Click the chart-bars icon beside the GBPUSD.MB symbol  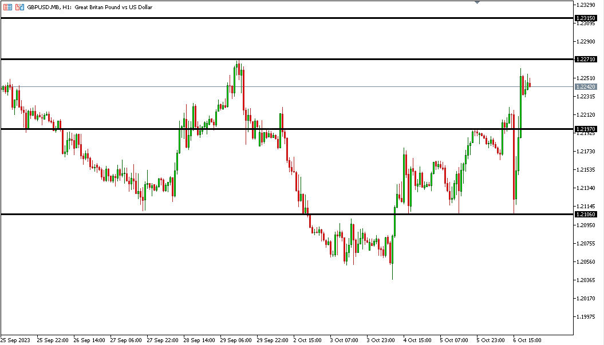coord(19,7)
